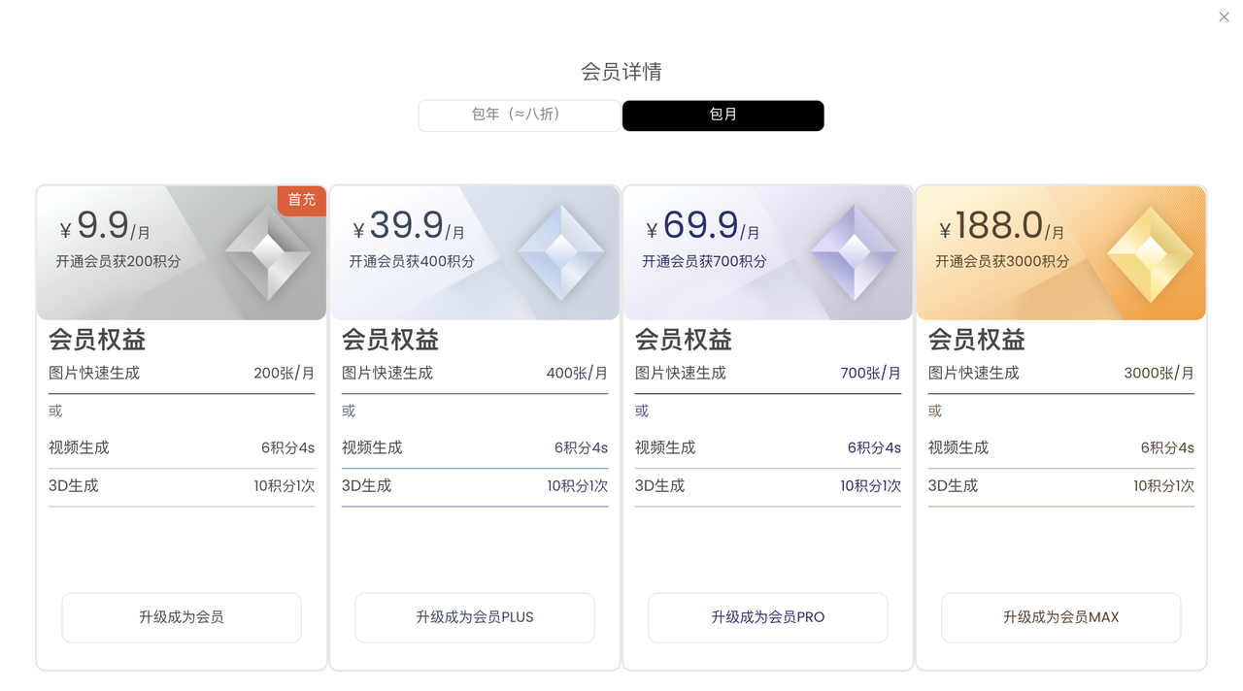Click the 3000张/月 image quota value
This screenshot has width=1243, height=691.
[1159, 373]
